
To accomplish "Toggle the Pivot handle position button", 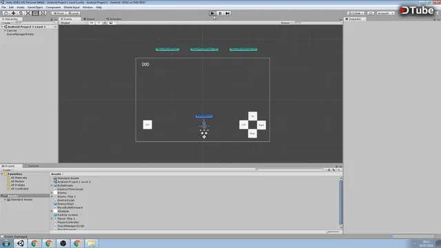I will coord(59,13).
